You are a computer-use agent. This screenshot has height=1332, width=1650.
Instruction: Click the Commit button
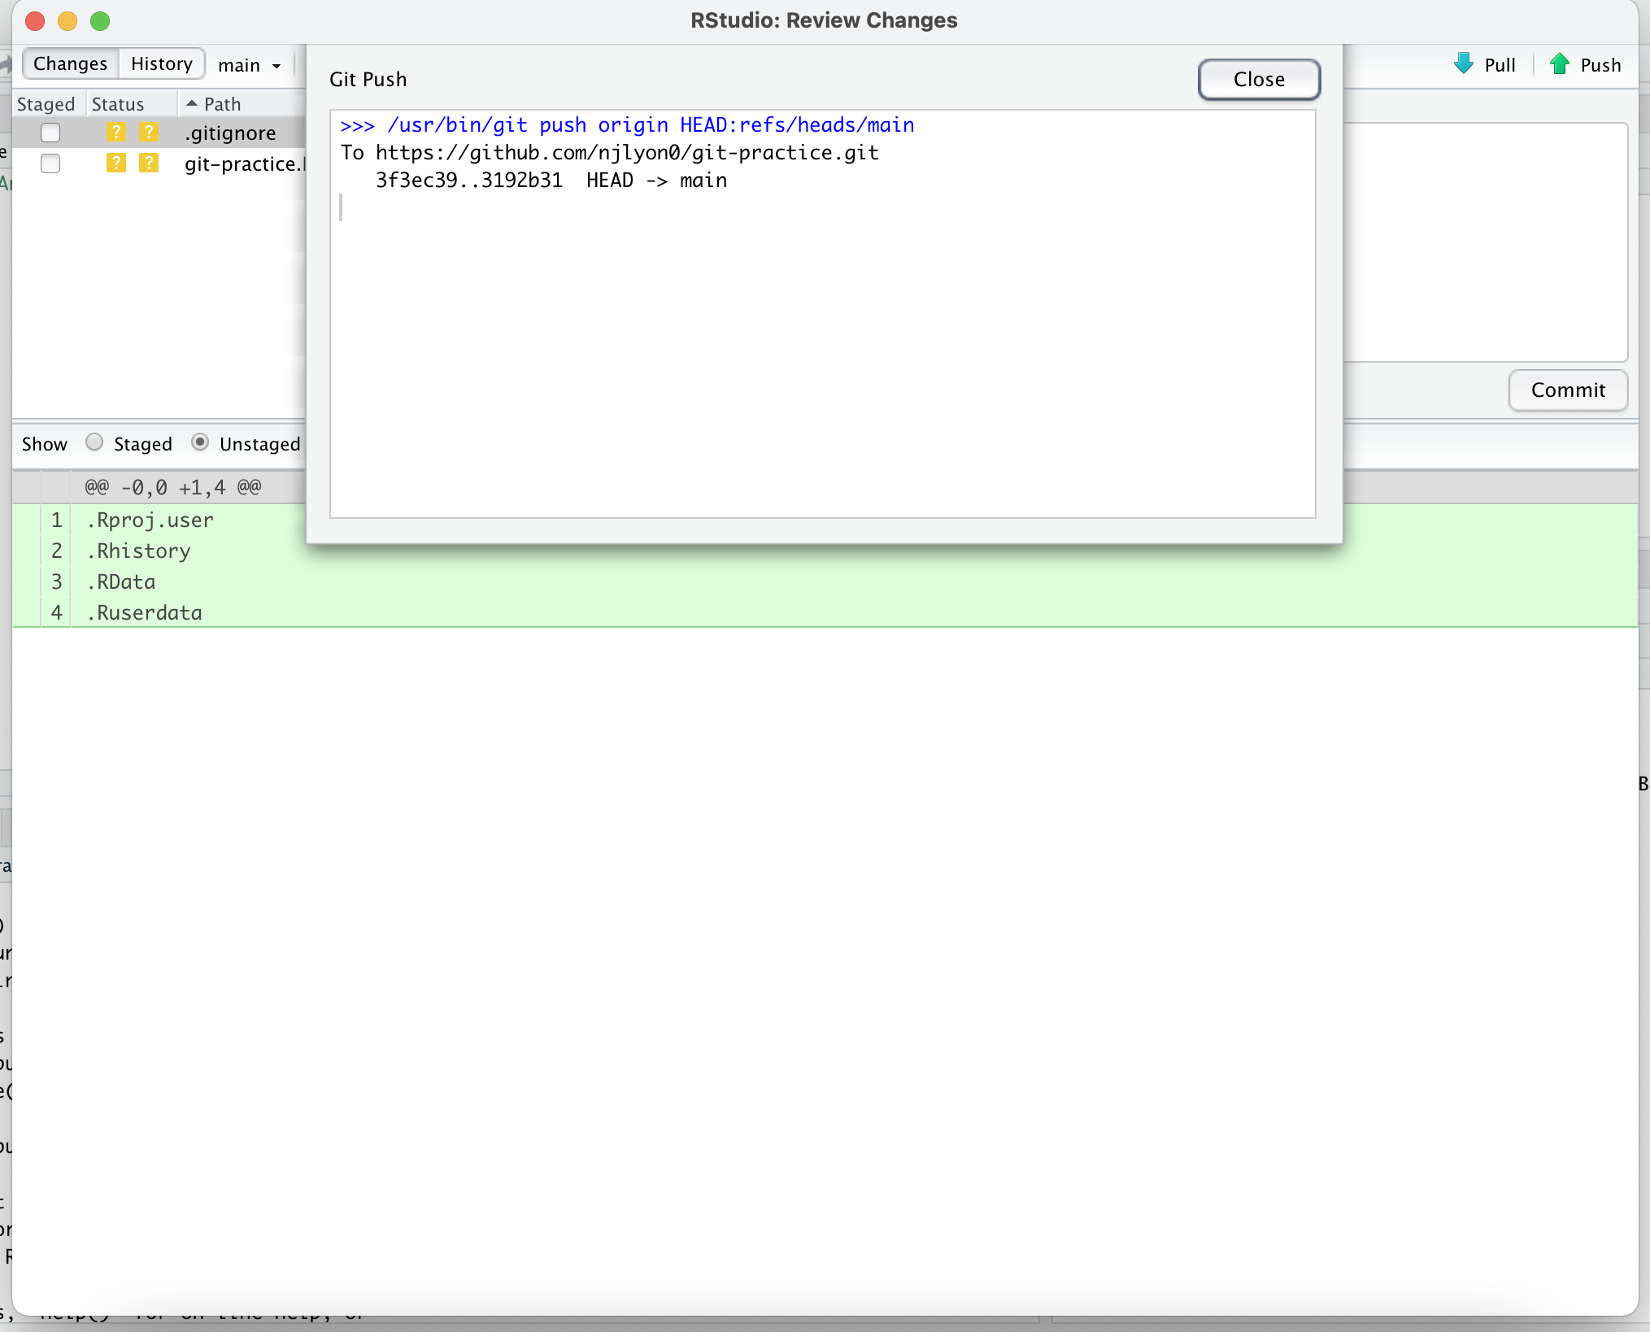(x=1568, y=390)
